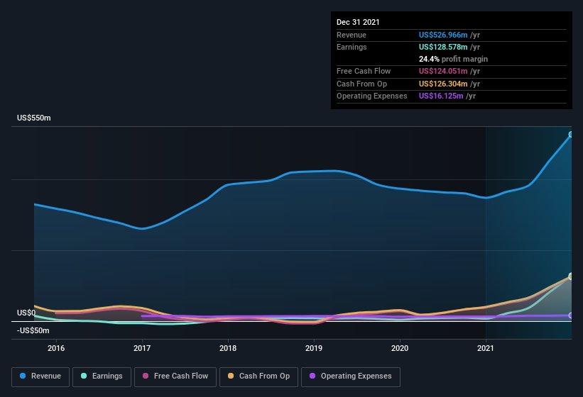
Task: Click the 2021 x-axis label
Action: pos(486,348)
